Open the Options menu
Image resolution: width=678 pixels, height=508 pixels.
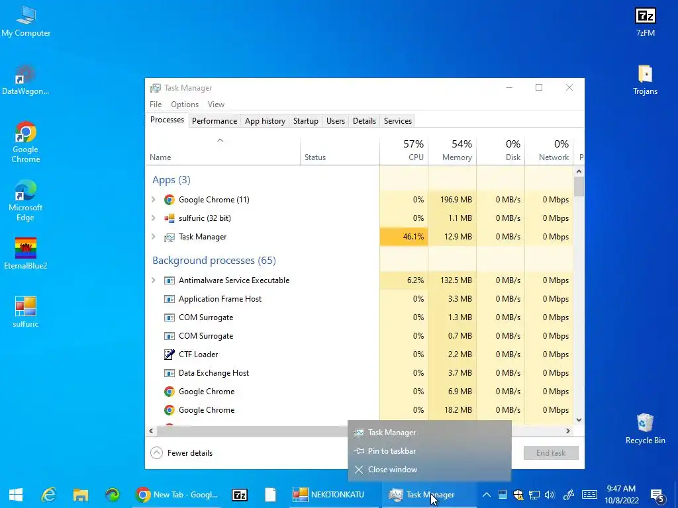[x=185, y=105]
